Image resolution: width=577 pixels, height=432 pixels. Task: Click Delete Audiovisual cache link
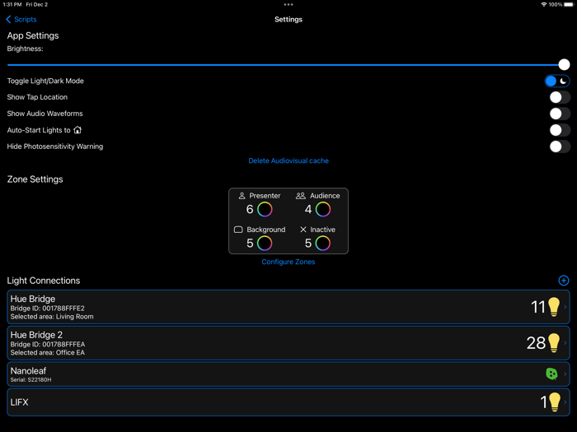coord(288,161)
